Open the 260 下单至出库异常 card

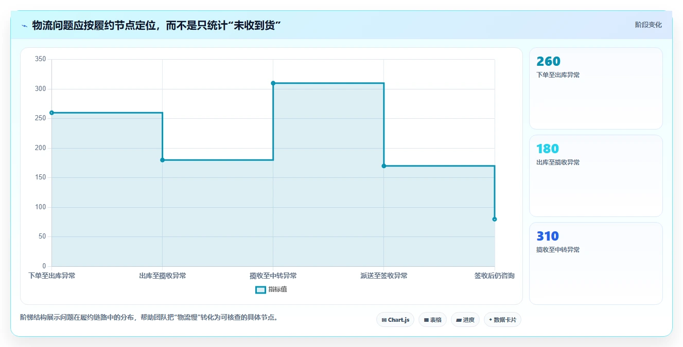[596, 88]
